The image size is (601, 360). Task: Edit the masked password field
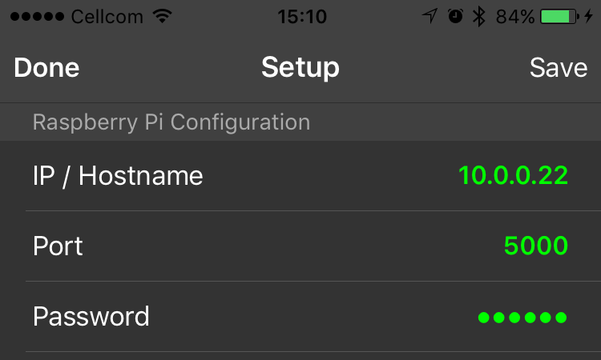(x=522, y=317)
